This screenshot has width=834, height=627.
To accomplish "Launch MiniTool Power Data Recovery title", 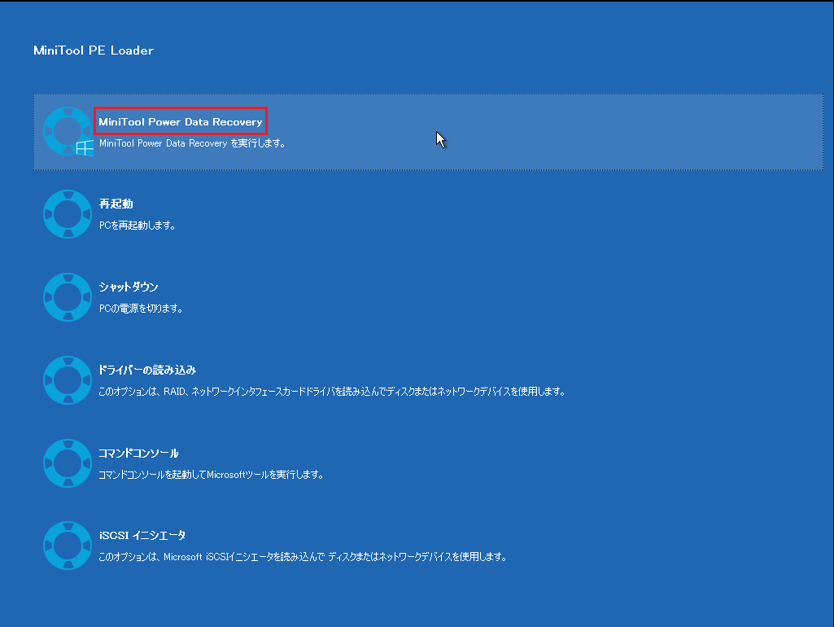I will (181, 122).
